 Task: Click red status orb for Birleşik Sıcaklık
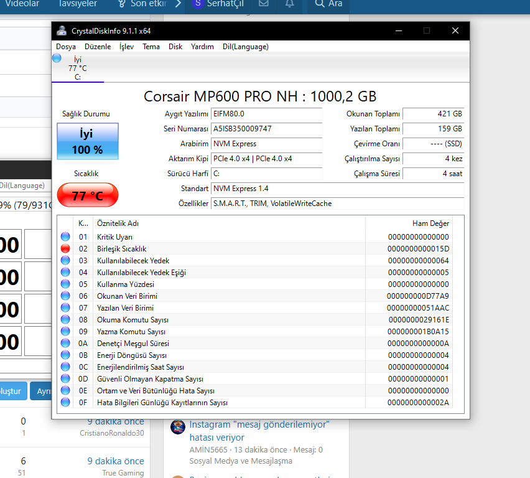[65, 248]
